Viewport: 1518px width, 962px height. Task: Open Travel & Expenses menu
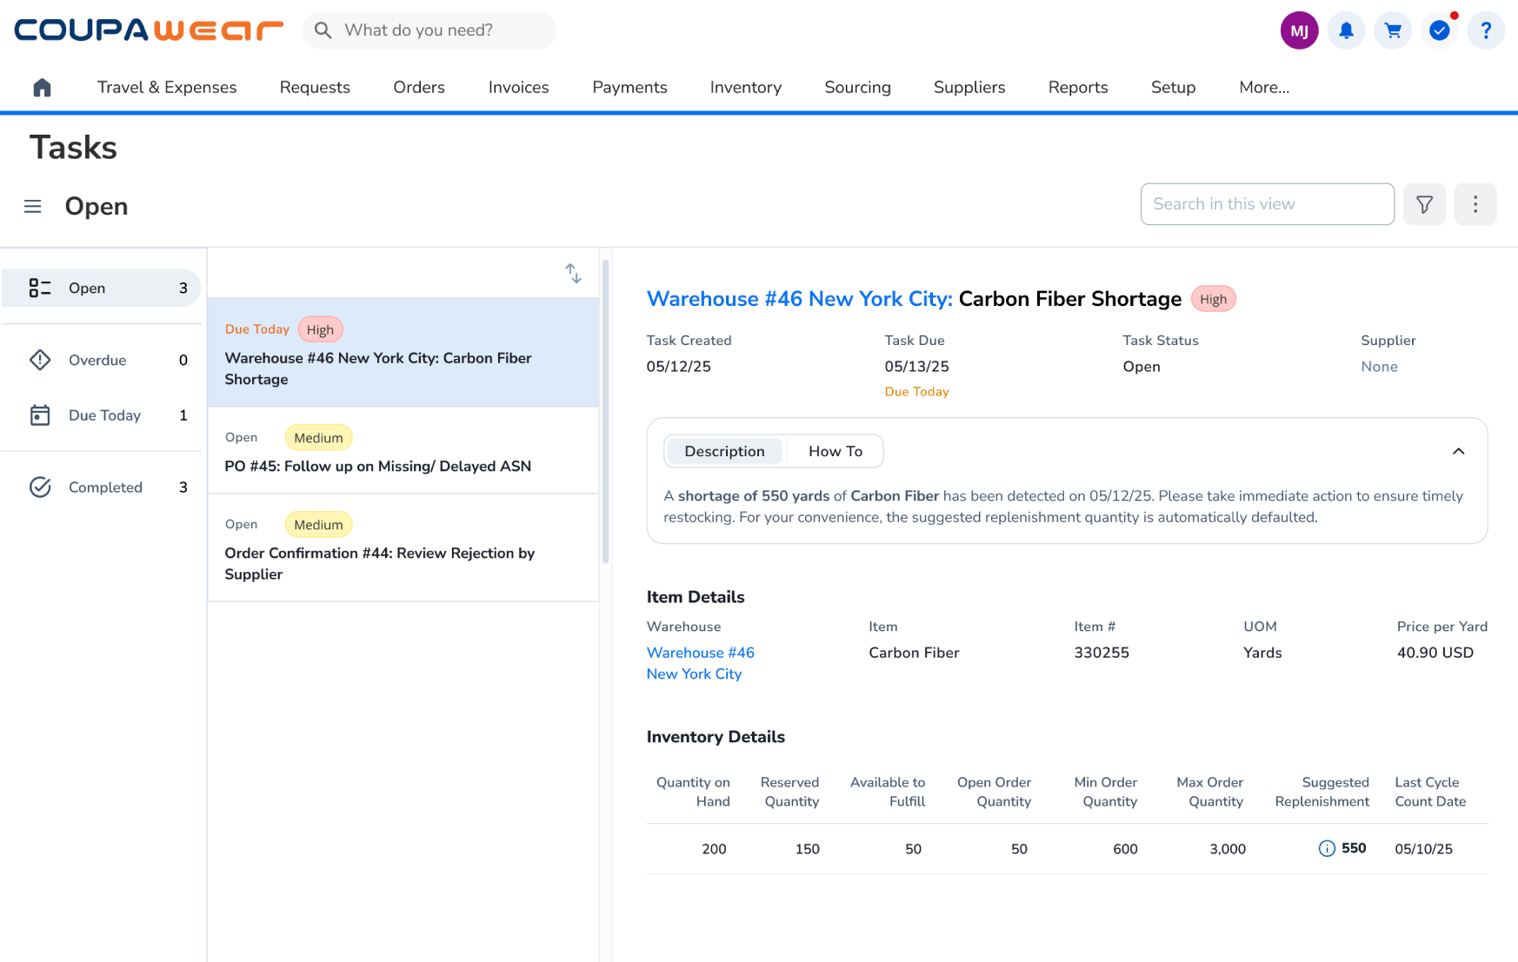167,88
